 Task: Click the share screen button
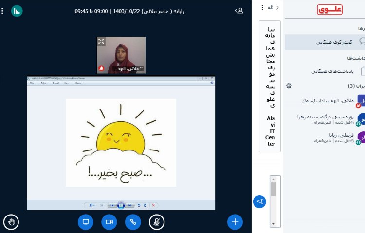86,222
